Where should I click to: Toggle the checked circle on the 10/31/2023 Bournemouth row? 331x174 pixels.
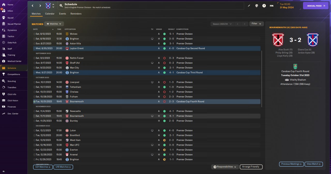(34, 102)
